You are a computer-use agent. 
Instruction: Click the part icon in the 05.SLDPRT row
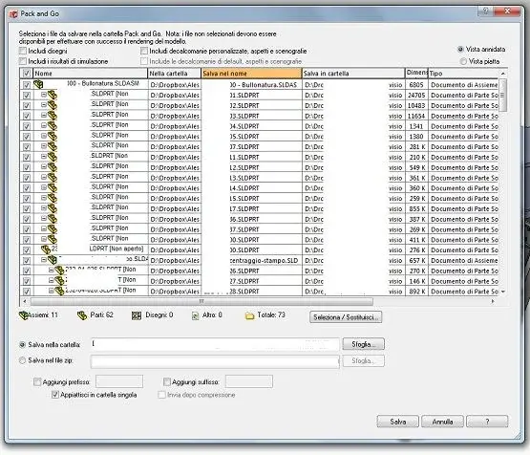pos(53,136)
